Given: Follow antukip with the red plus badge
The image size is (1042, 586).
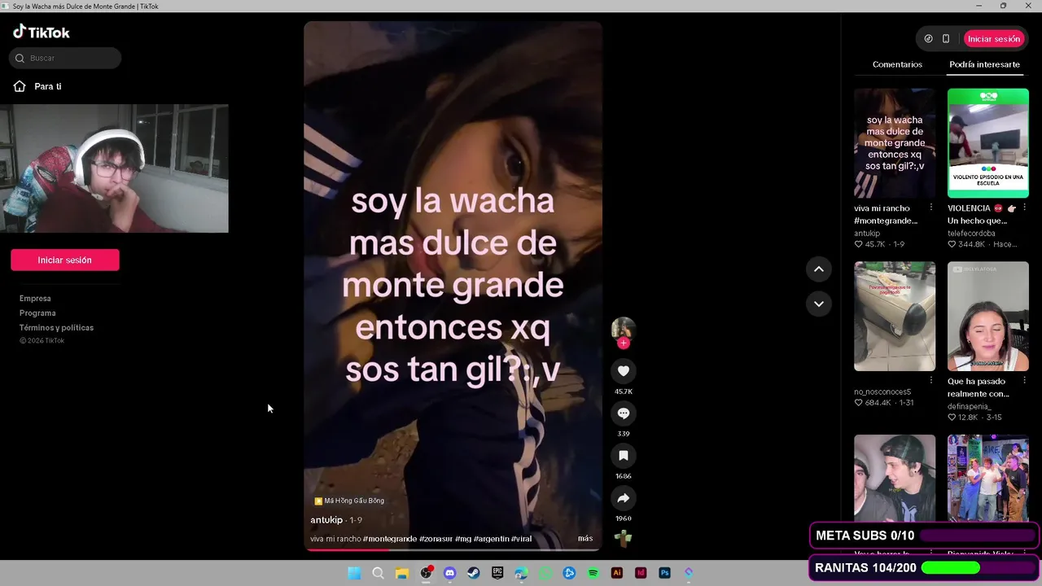Looking at the screenshot, I should click(624, 343).
